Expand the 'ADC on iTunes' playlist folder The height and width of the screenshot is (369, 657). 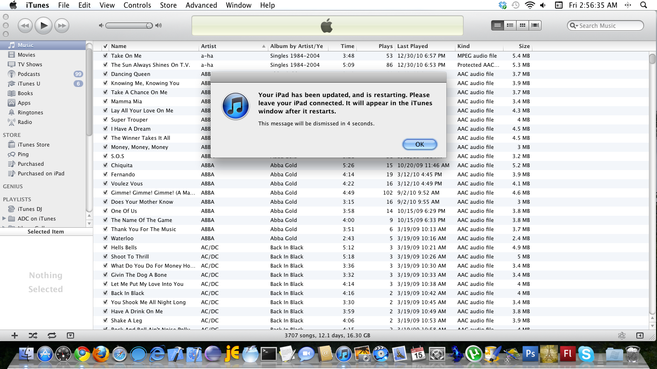click(x=5, y=219)
